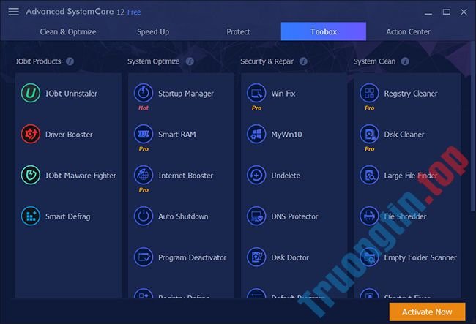Open the hamburger menu icon
The height and width of the screenshot is (324, 476).
pyautogui.click(x=13, y=12)
